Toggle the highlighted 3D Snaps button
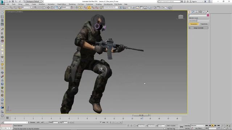Viewport: 232px width, 130px height. [x=89, y=8]
